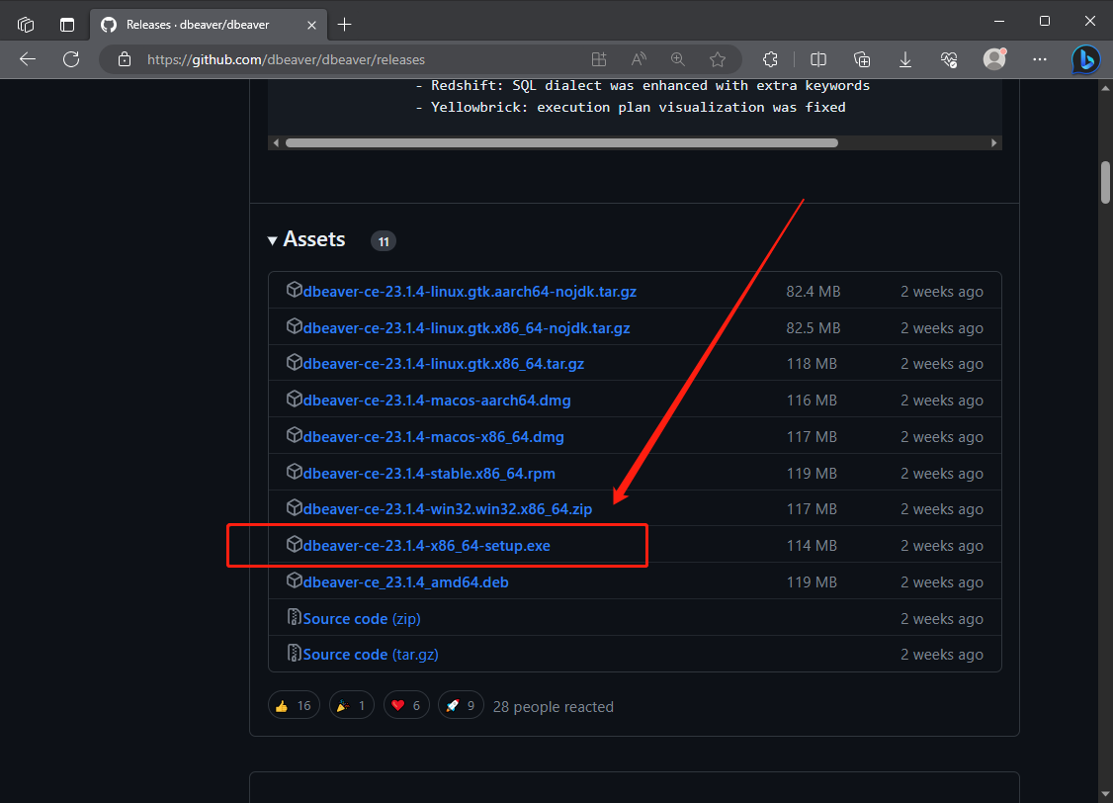Open browser extensions puzzle icon
Screen dimensions: 1113x803
click(770, 59)
